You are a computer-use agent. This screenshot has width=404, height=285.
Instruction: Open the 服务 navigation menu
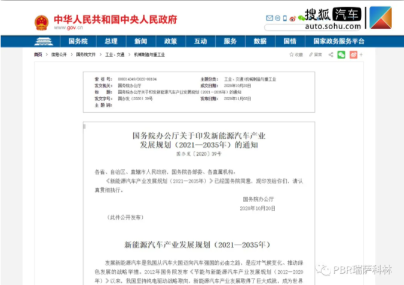[x=230, y=41]
